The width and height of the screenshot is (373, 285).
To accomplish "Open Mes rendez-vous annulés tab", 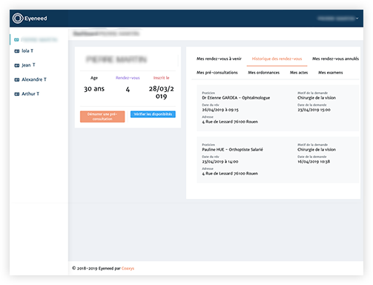I will pyautogui.click(x=335, y=59).
